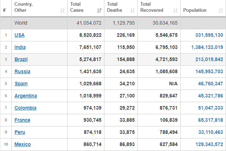Click India population 1,384,123,019
Screen dimensions: 226x151
(x=207, y=47)
